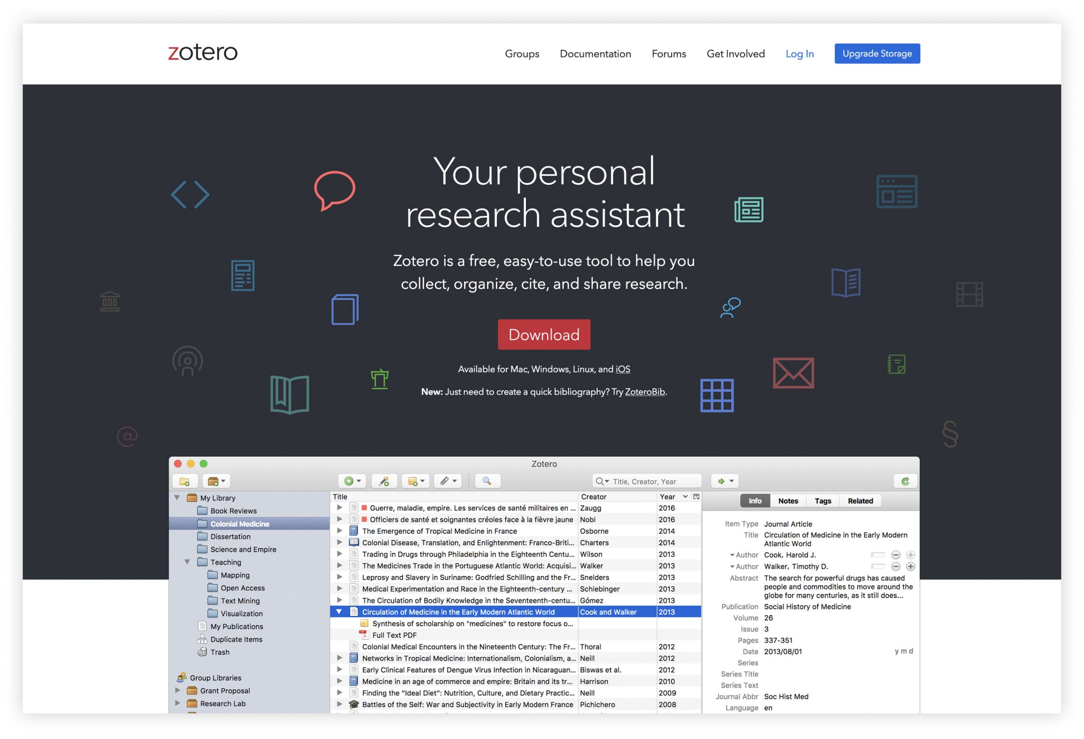Expand the Research Lab group library
This screenshot has height=739, width=1084.
[x=177, y=703]
